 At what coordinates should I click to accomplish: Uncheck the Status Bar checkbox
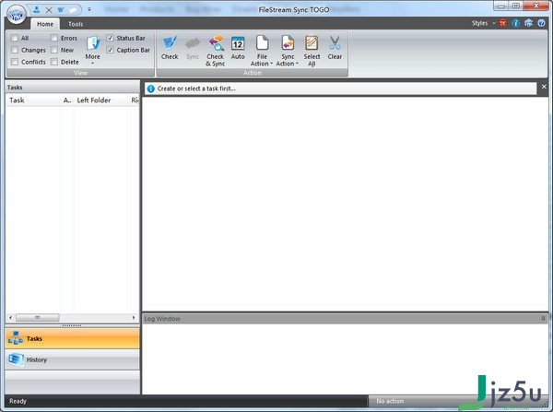[x=110, y=38]
